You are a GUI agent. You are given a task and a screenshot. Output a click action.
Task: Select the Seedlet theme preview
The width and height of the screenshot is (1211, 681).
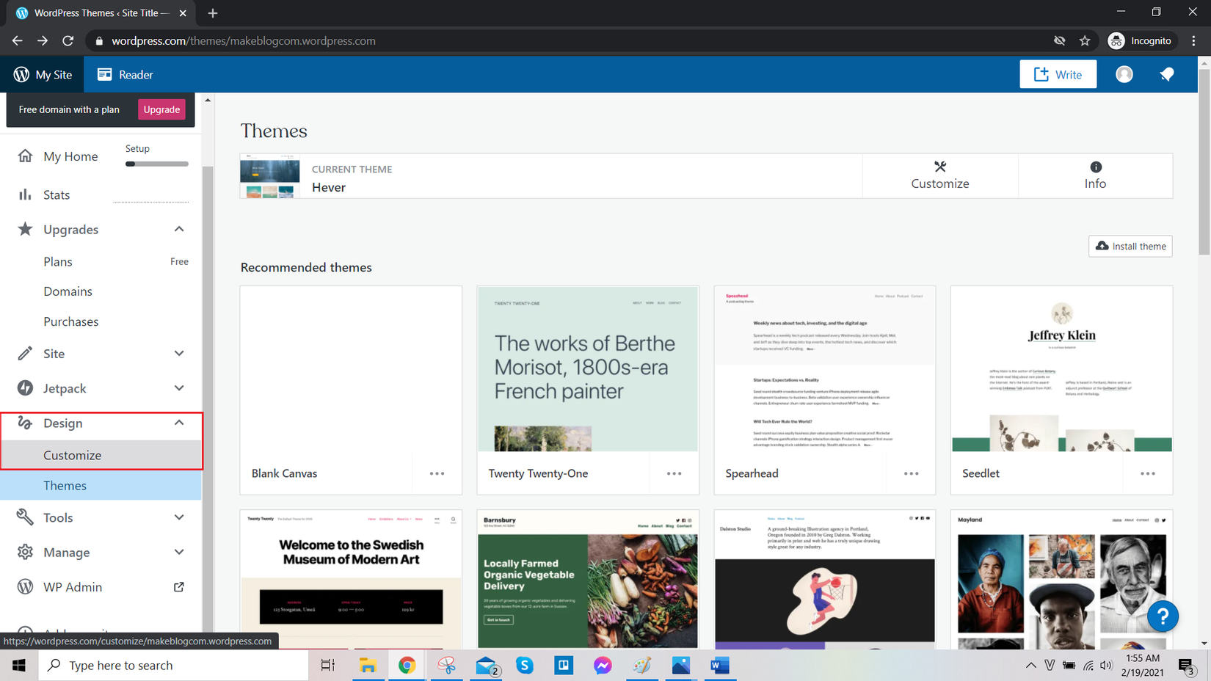(1061, 369)
